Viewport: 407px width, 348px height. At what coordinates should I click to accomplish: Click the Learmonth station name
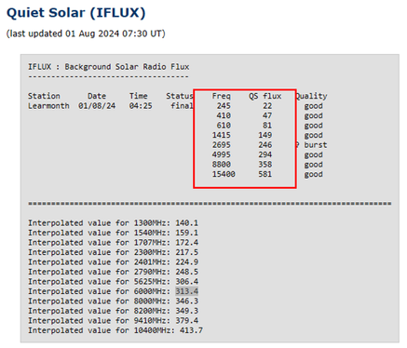pyautogui.click(x=48, y=106)
